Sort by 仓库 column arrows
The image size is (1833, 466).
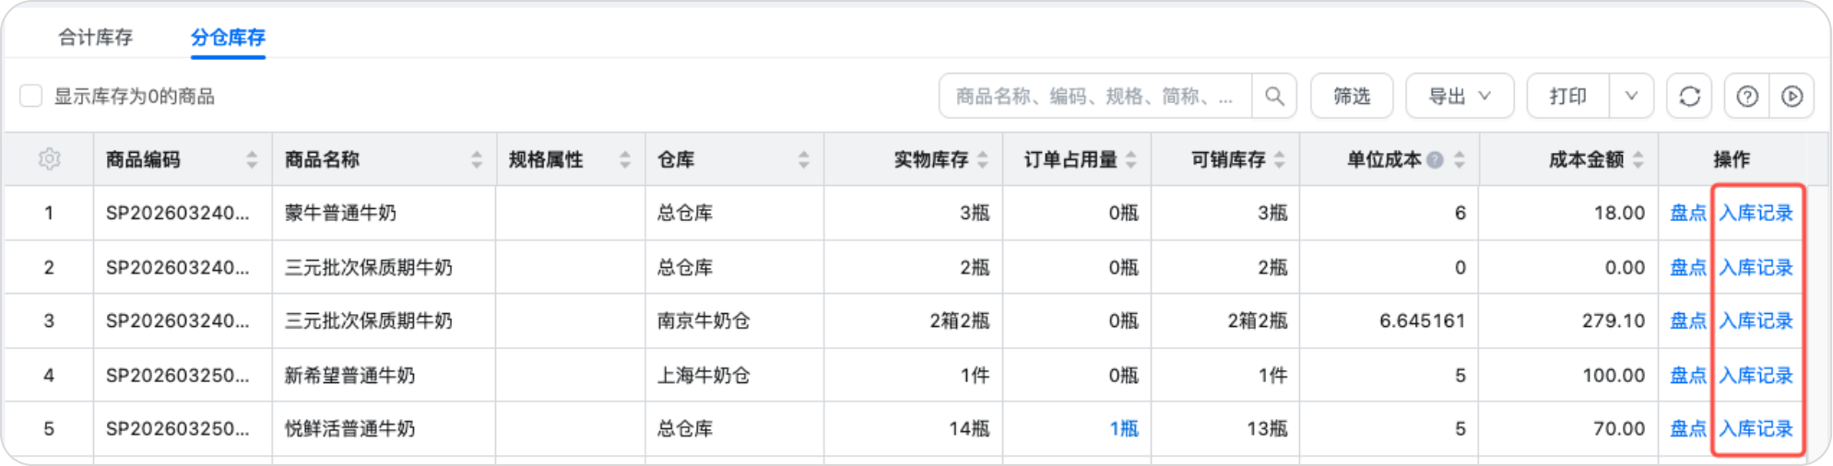pos(803,159)
